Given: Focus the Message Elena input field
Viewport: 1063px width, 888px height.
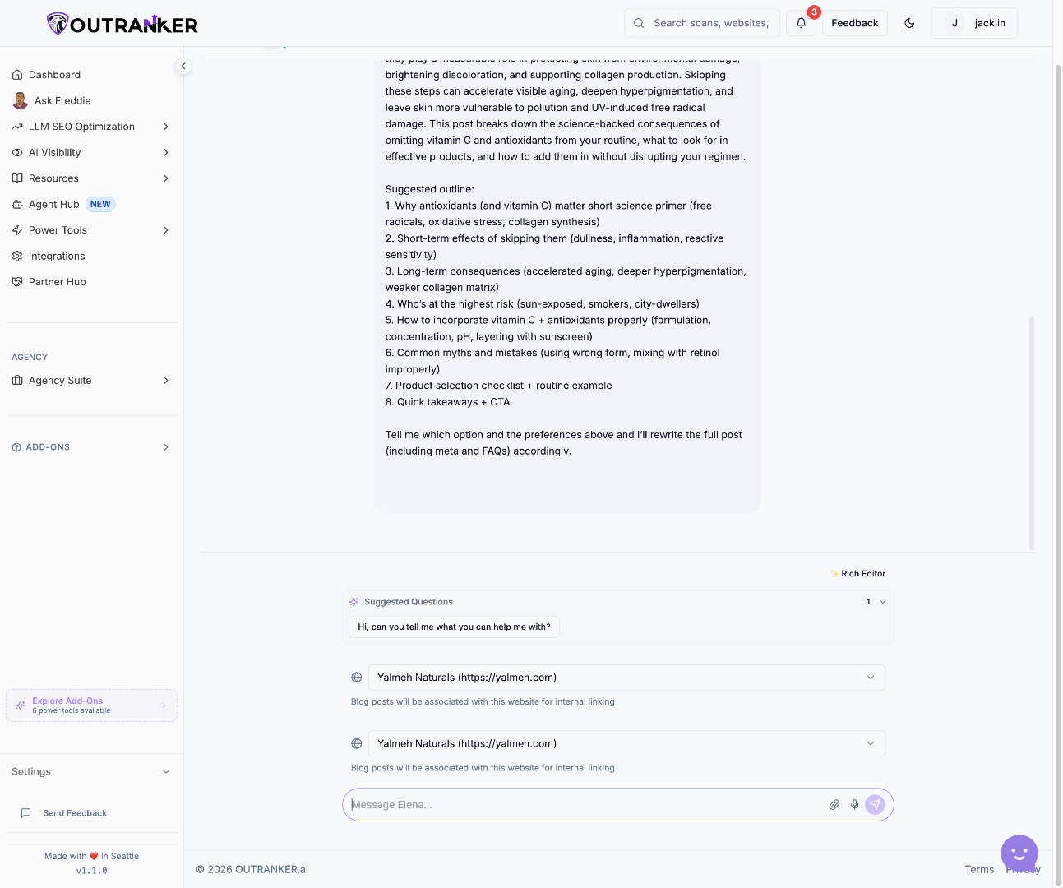Looking at the screenshot, I should (587, 805).
